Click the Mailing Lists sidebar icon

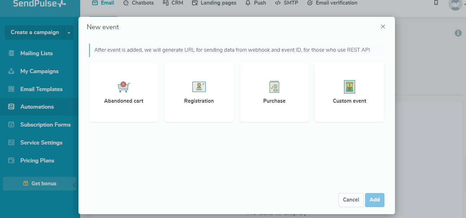click(11, 53)
